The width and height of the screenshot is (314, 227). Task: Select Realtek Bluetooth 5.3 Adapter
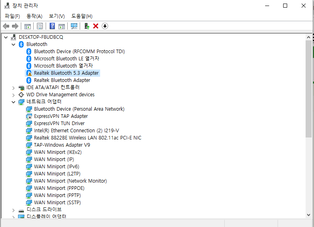pyautogui.click(x=66, y=73)
